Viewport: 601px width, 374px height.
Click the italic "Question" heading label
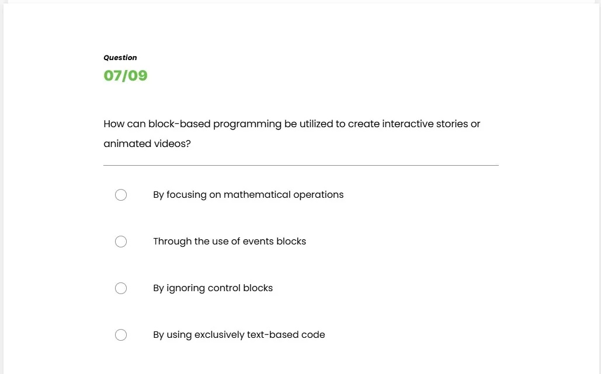click(120, 57)
